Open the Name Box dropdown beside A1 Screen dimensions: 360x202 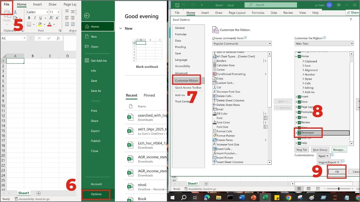pos(25,38)
